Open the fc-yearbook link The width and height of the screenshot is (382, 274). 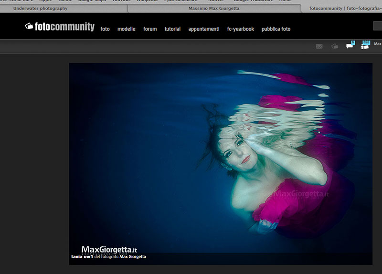click(241, 29)
